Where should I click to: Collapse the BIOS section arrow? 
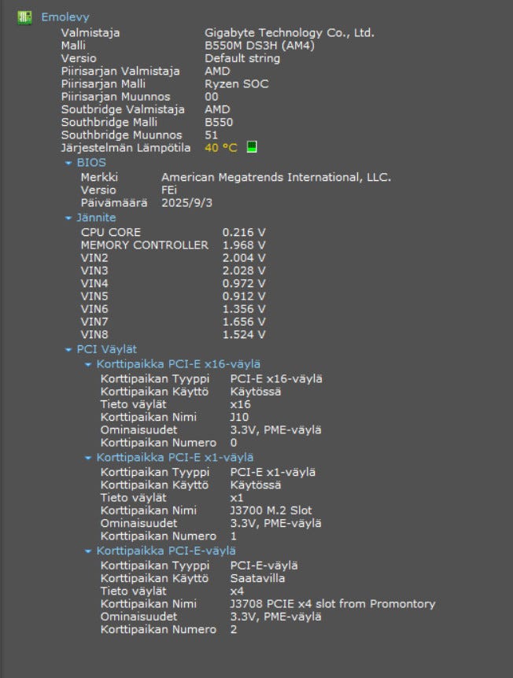[x=68, y=163]
